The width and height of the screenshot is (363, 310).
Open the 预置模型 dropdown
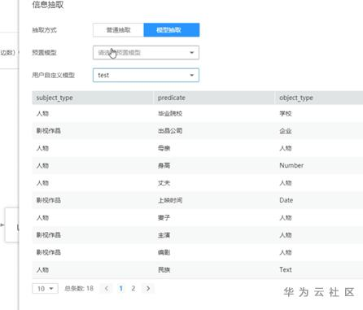pos(146,53)
